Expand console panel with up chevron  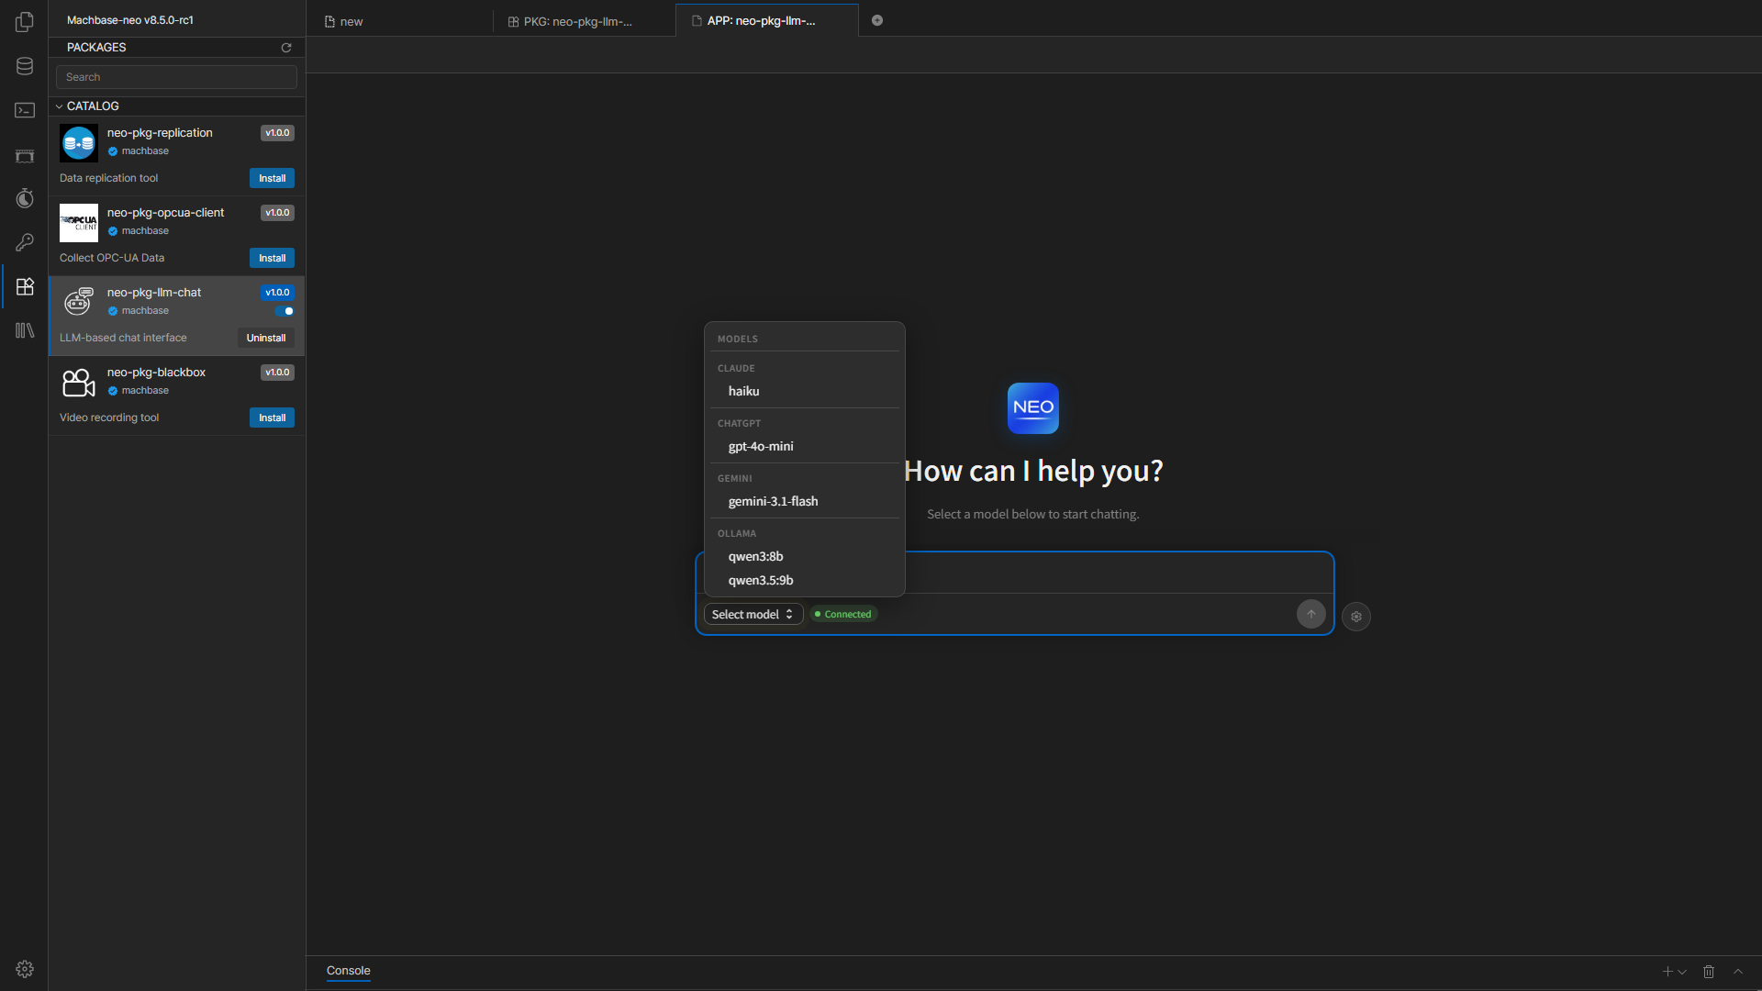point(1738,972)
